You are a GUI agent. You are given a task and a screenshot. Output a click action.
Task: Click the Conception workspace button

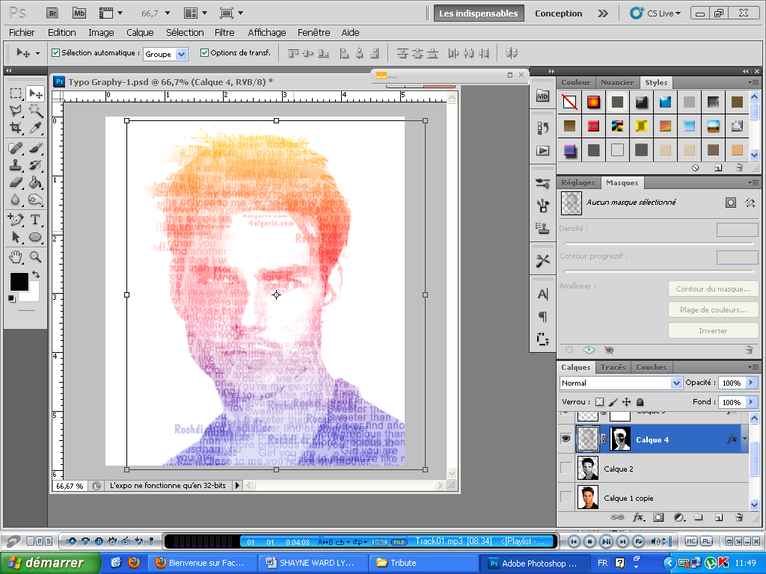(x=558, y=13)
